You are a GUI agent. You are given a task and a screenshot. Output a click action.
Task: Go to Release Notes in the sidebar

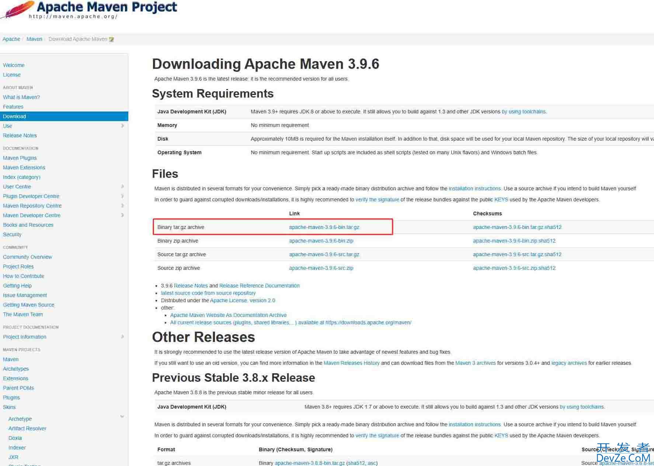coord(20,135)
